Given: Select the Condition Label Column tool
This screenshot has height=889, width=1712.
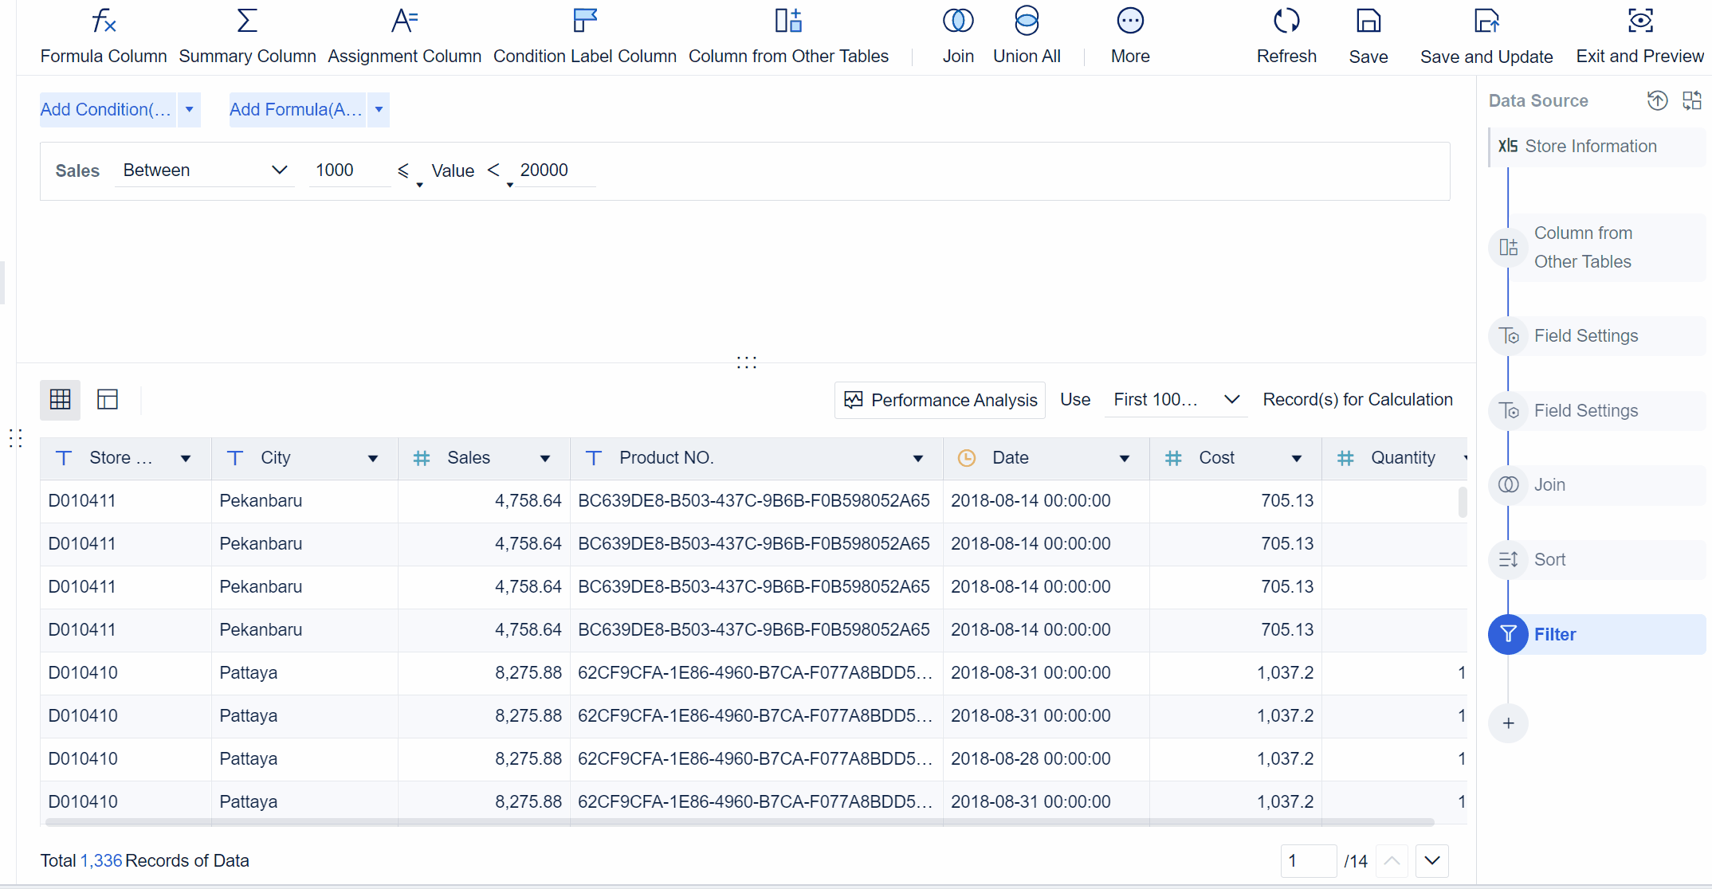Looking at the screenshot, I should (585, 34).
